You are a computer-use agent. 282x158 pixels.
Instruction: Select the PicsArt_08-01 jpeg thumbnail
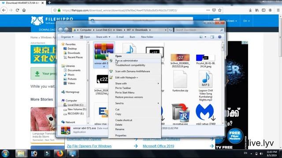206,61
